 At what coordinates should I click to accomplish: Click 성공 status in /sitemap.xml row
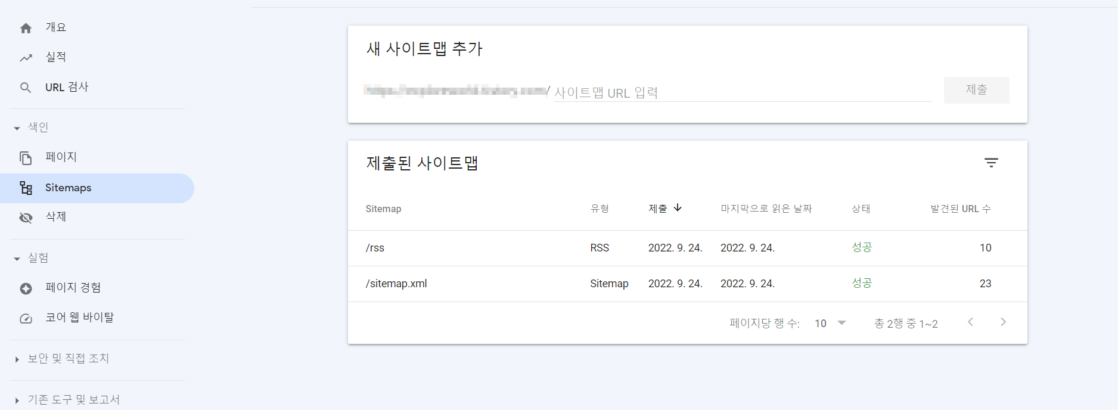[x=862, y=283]
